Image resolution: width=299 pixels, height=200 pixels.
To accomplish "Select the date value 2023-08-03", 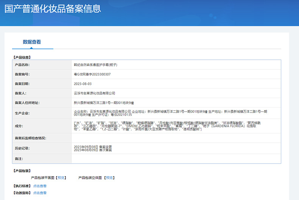I will tap(83, 84).
